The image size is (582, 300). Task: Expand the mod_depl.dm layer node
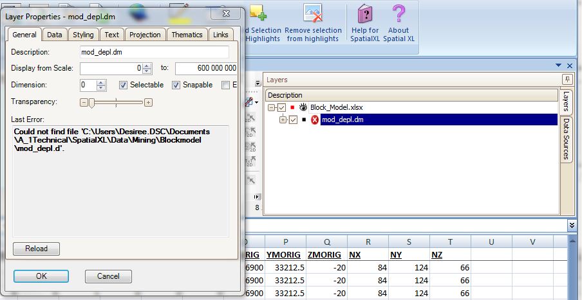click(x=283, y=119)
